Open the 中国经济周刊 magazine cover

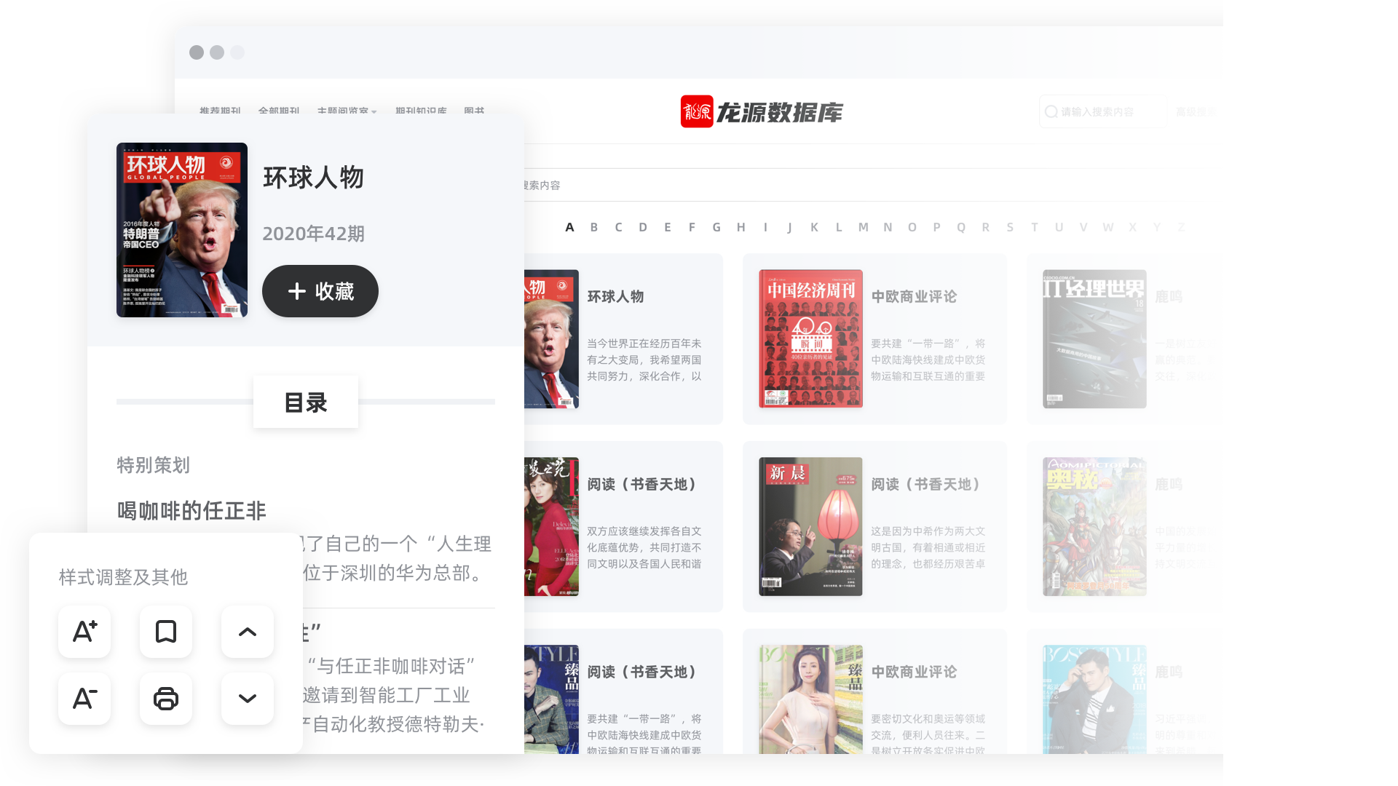coord(810,338)
